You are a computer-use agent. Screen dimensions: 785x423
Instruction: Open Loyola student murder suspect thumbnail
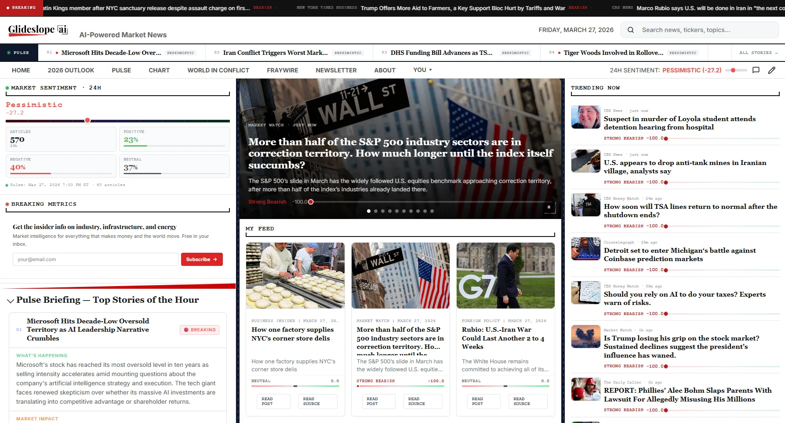pyautogui.click(x=586, y=117)
